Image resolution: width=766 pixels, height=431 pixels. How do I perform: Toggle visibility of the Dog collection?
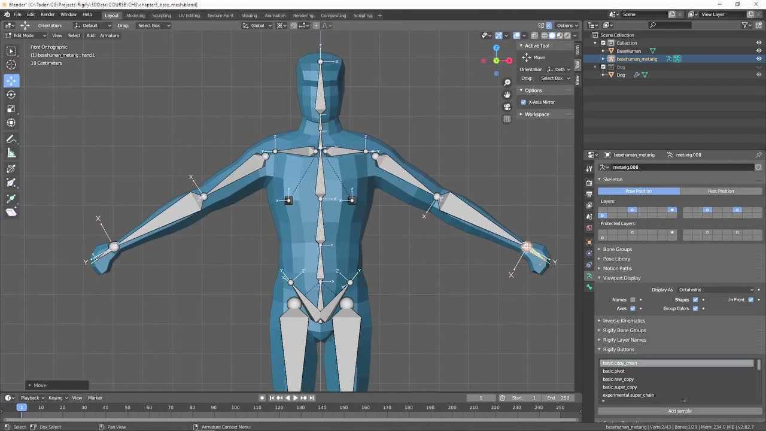point(759,67)
